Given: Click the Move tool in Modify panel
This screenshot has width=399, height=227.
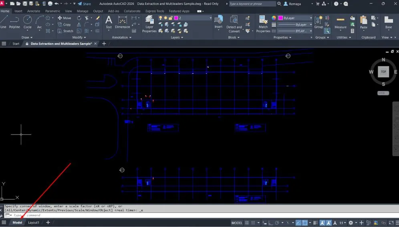Looking at the screenshot, I should tap(64, 18).
